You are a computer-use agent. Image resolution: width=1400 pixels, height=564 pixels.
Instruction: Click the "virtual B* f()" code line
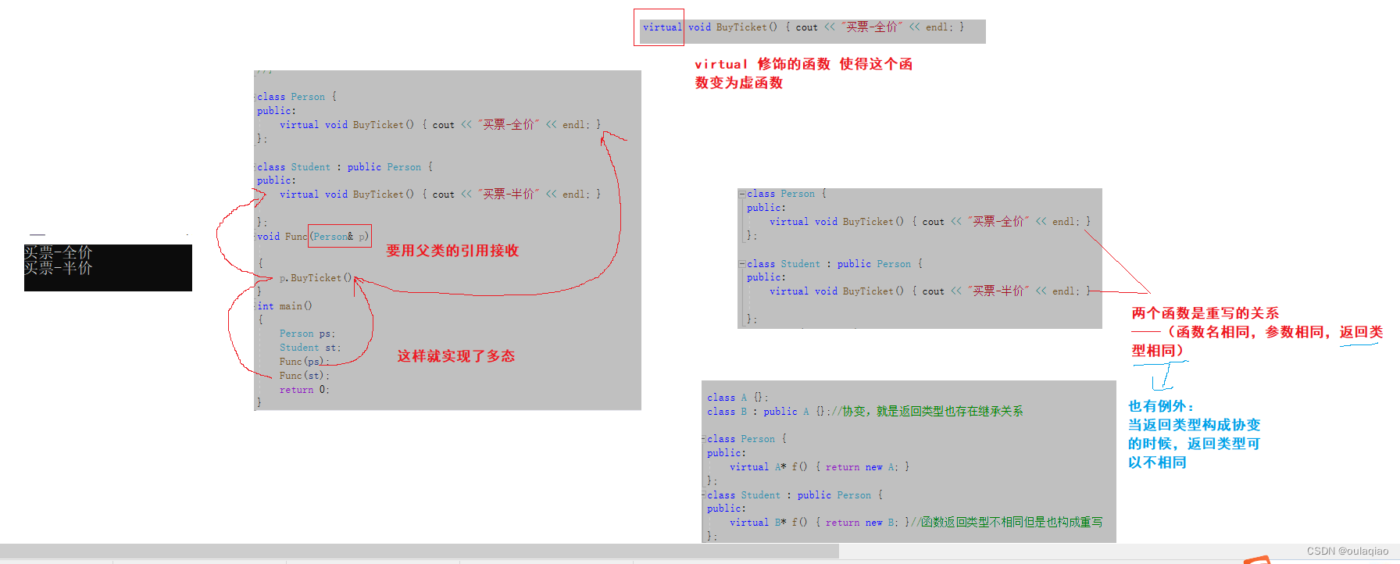tap(820, 523)
